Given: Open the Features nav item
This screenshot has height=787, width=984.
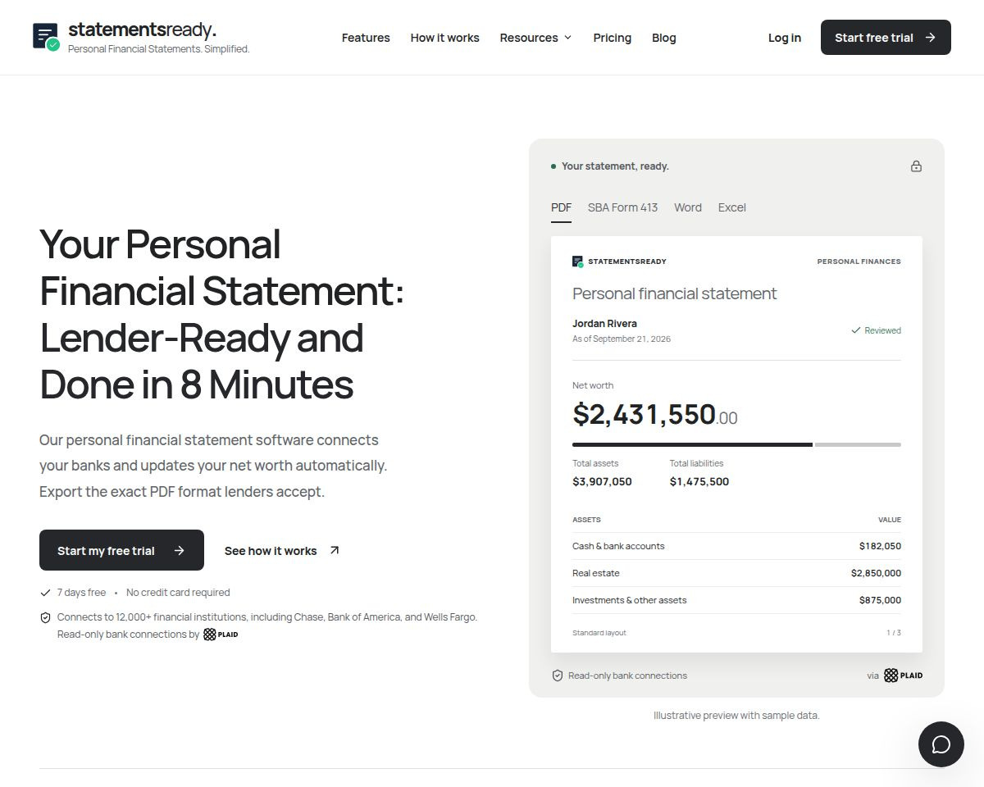Looking at the screenshot, I should (366, 38).
